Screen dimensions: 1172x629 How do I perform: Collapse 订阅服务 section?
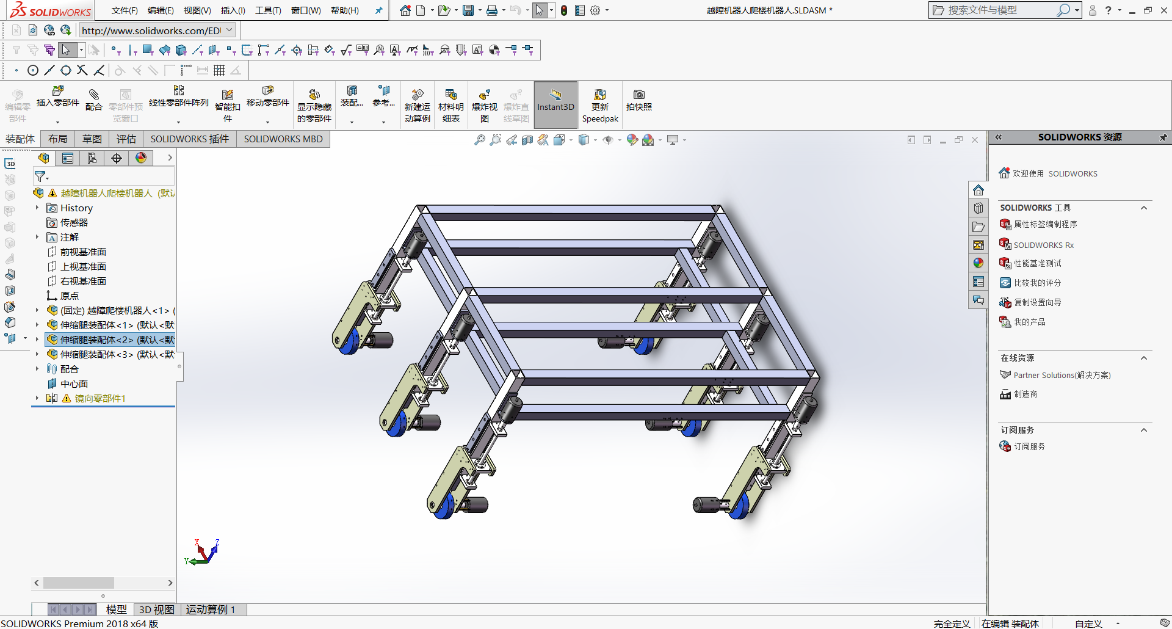click(x=1144, y=431)
